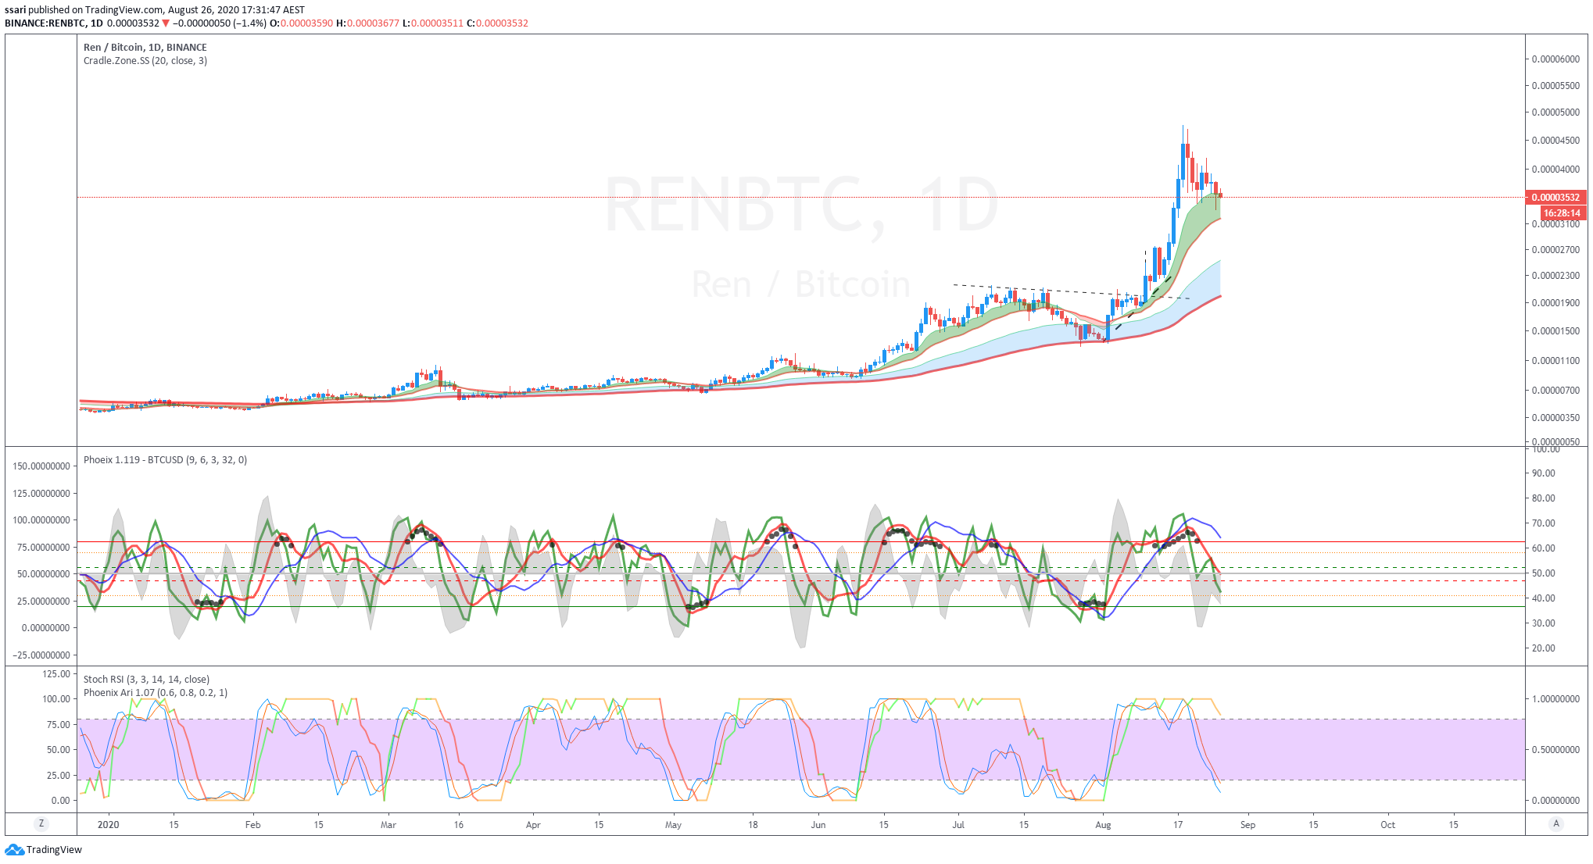Click the Feb label on the time axis
Viewport: 1593px width, 864px height.
click(x=252, y=825)
